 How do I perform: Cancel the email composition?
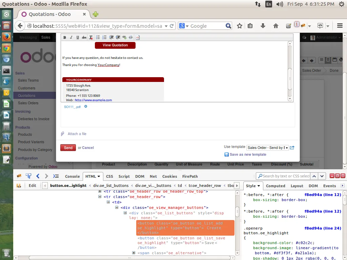point(88,148)
